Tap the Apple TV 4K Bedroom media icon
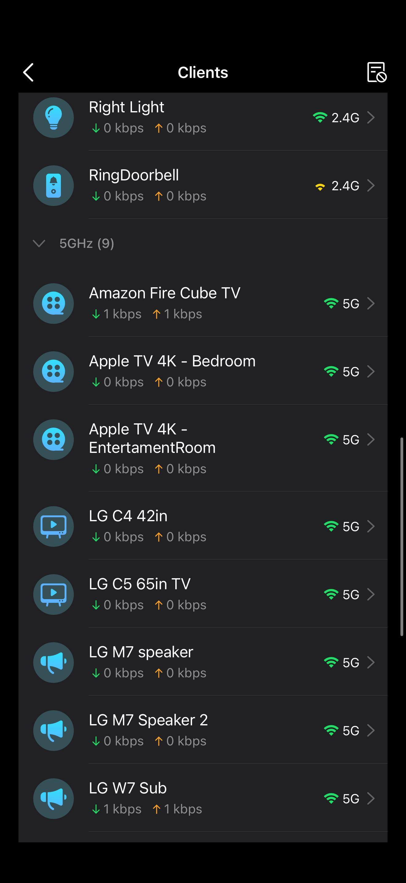The width and height of the screenshot is (406, 883). [x=54, y=372]
